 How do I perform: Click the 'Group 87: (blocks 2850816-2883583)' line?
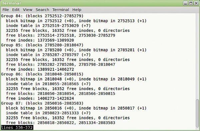pyautogui.click(x=42, y=103)
